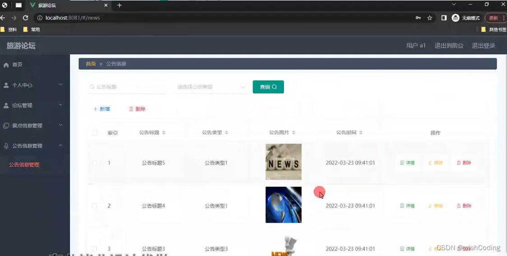Viewport: 507px width, 256px height.
Task: Open the 其他书签 bookmarks folder
Action: (x=494, y=29)
